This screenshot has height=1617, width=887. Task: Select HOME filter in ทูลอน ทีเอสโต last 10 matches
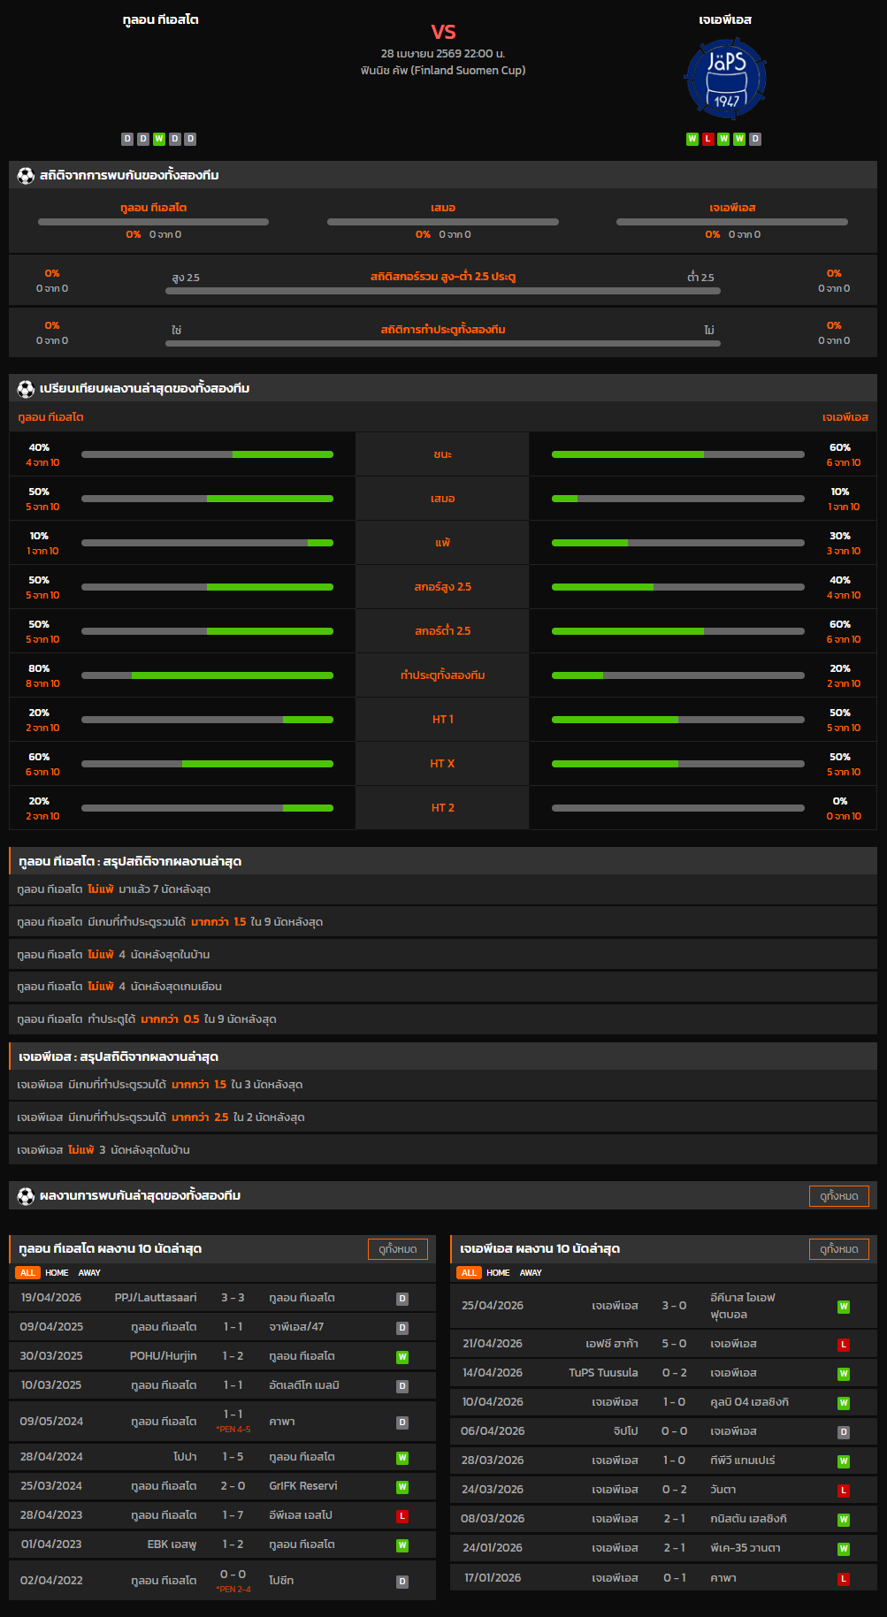pos(57,1273)
